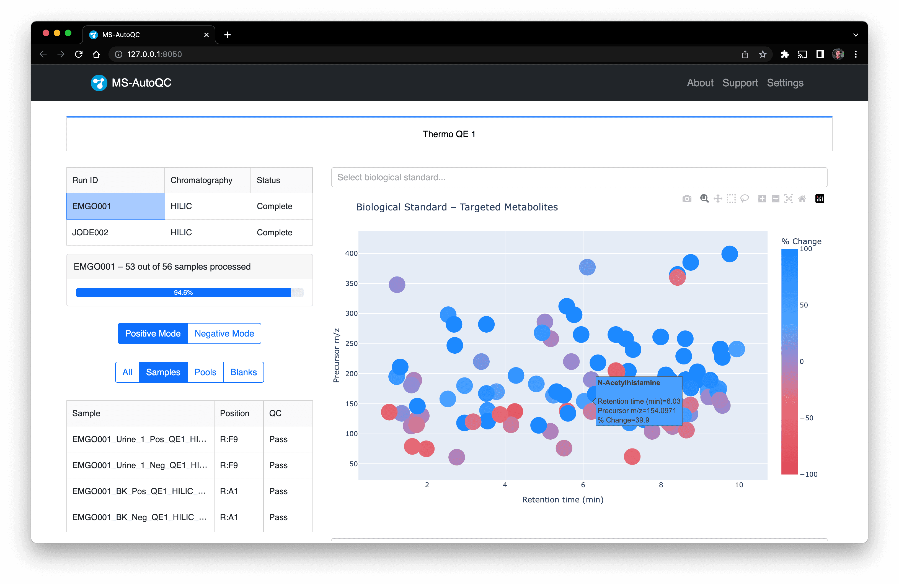
Task: Select the plot Zoom tool
Action: pyautogui.click(x=704, y=199)
